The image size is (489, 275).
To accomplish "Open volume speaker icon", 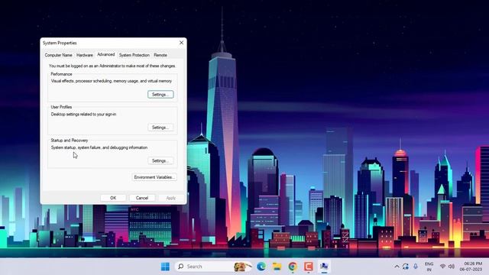I will click(x=452, y=267).
